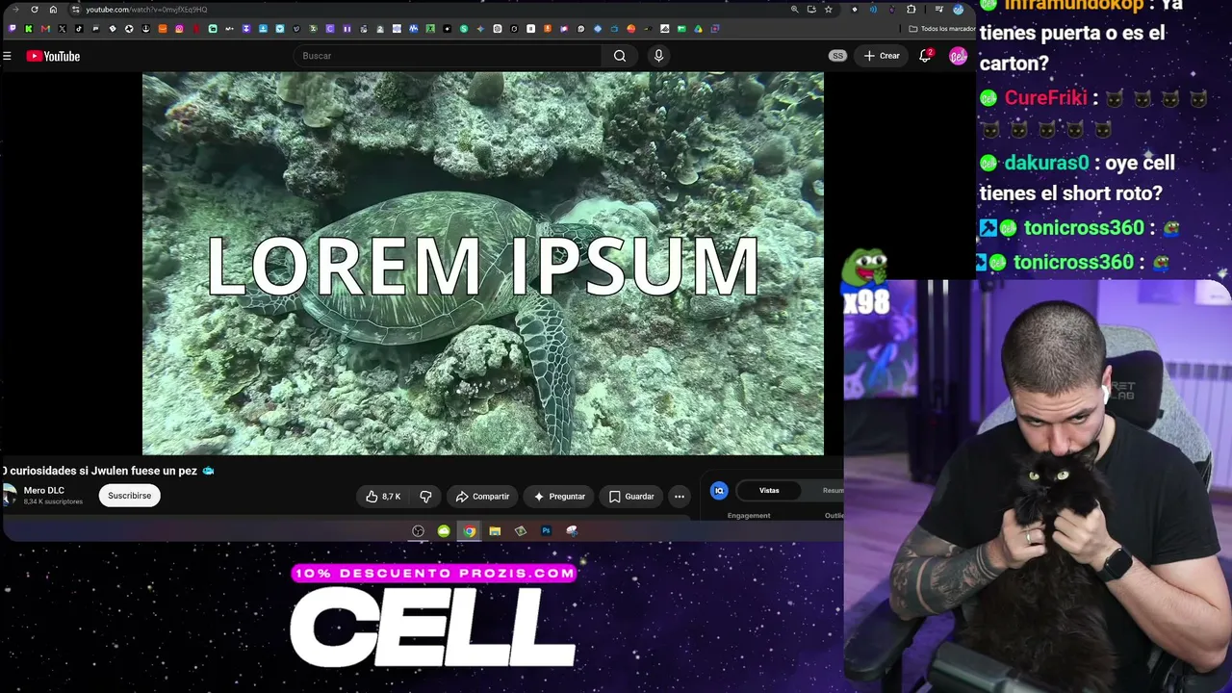Image resolution: width=1232 pixels, height=693 pixels.
Task: Click the browser forward arrow
Action: (15, 10)
